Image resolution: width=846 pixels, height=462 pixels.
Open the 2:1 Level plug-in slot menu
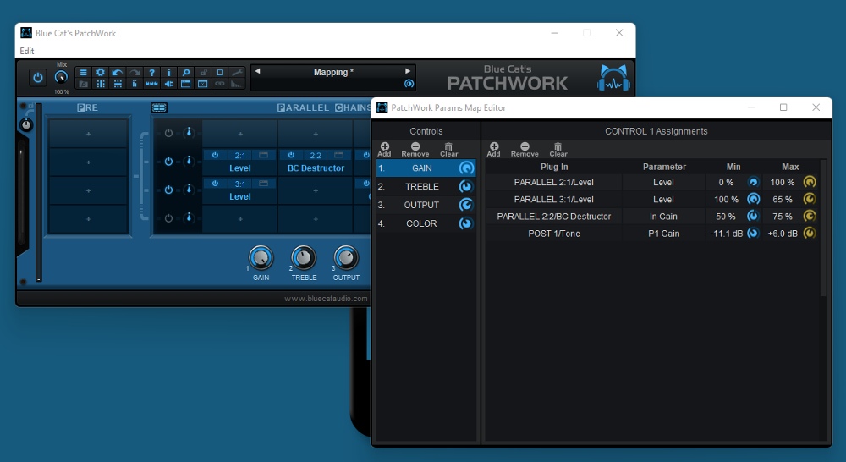pos(240,168)
